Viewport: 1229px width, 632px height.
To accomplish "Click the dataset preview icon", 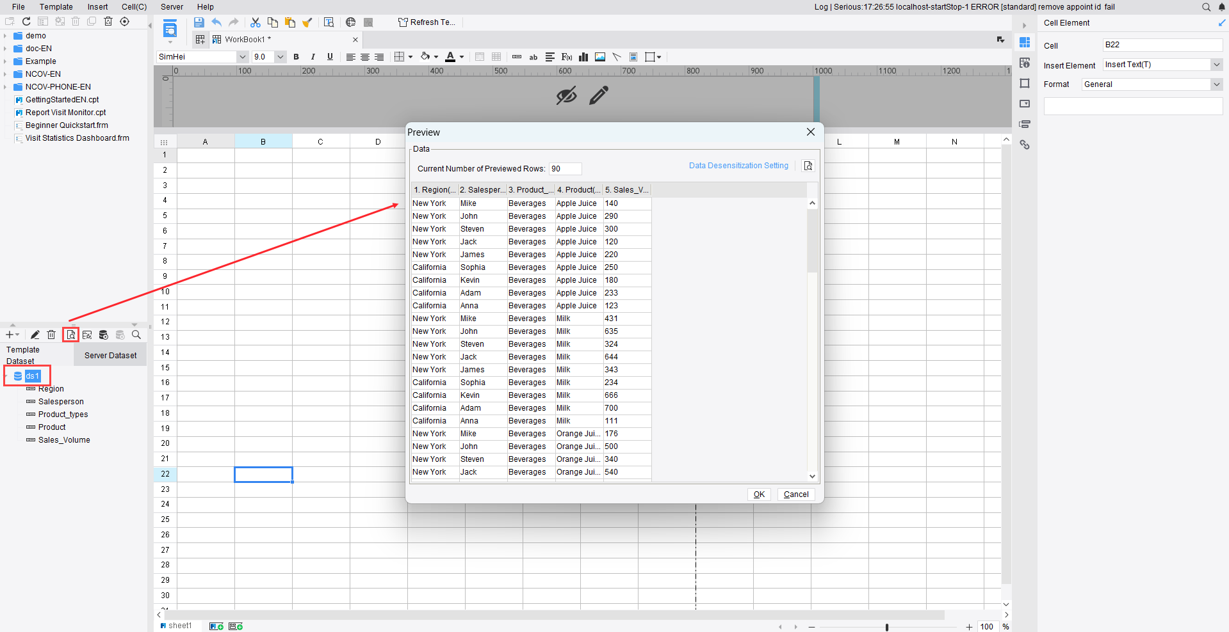I will click(x=70, y=335).
